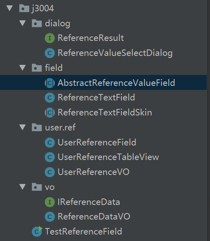Image resolution: width=210 pixels, height=241 pixels.
Task: Click the ReferenceTextFieldSkin class icon
Action: (x=50, y=113)
